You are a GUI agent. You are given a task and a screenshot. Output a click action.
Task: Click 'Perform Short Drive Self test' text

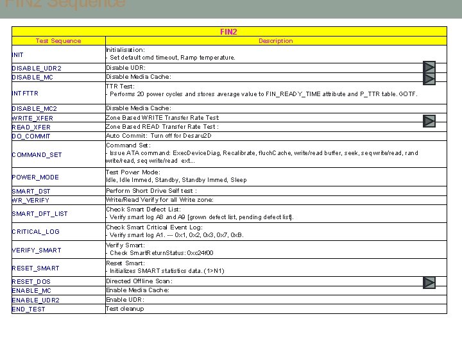pyautogui.click(x=151, y=191)
